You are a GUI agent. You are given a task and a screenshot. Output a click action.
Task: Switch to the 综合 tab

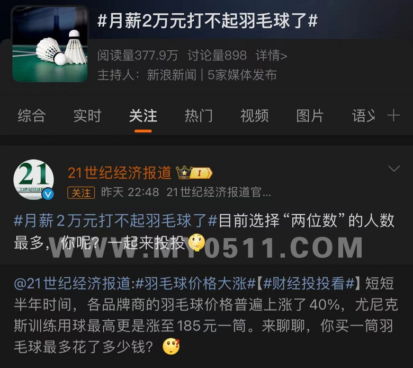pos(32,116)
